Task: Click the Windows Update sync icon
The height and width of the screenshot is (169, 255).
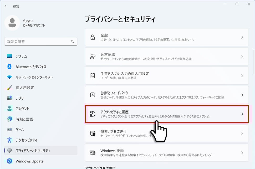Action: pos(9,161)
